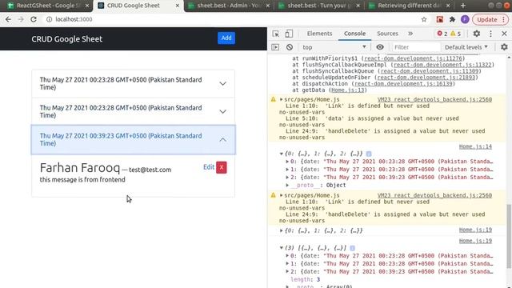Click the CRUD Google Sheet navbar title
Viewport: 512px width, 288px height.
pyautogui.click(x=67, y=39)
